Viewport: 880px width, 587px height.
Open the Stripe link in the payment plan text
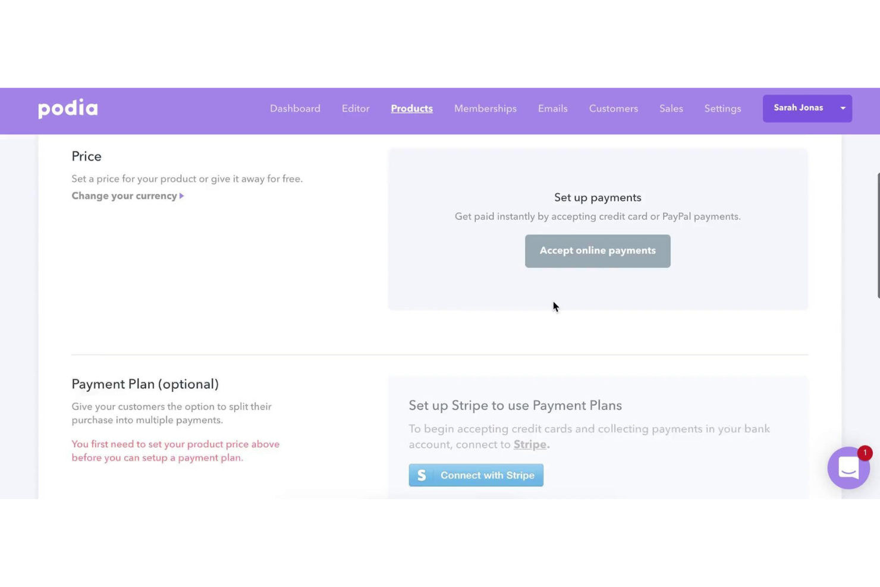[x=529, y=444]
